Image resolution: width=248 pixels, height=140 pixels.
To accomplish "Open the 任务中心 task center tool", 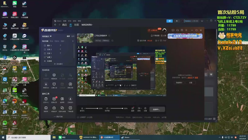I will click(46, 100).
